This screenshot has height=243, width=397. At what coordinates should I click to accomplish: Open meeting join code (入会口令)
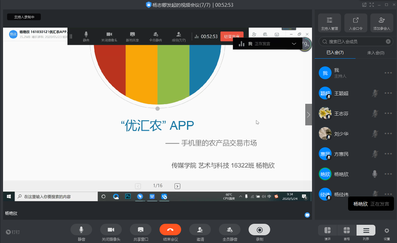[356, 23]
